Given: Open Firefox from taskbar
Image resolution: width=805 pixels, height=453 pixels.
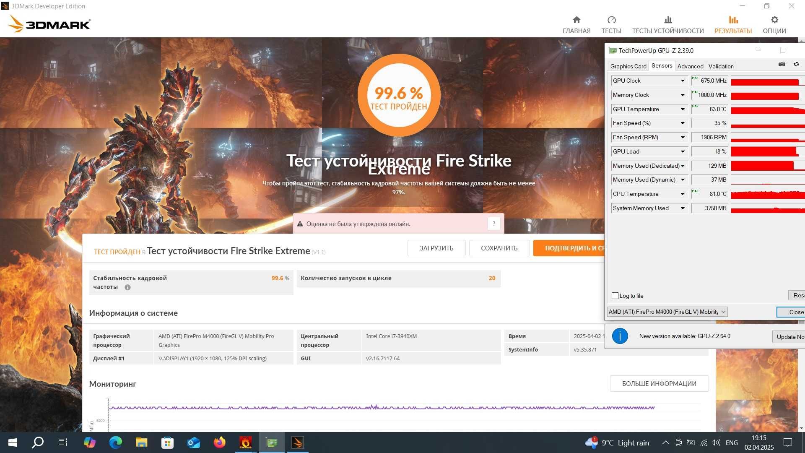Looking at the screenshot, I should click(219, 443).
